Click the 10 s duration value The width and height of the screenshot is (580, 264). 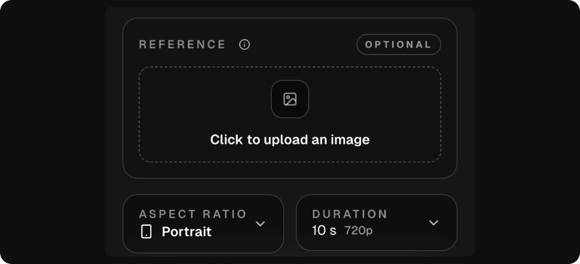324,231
